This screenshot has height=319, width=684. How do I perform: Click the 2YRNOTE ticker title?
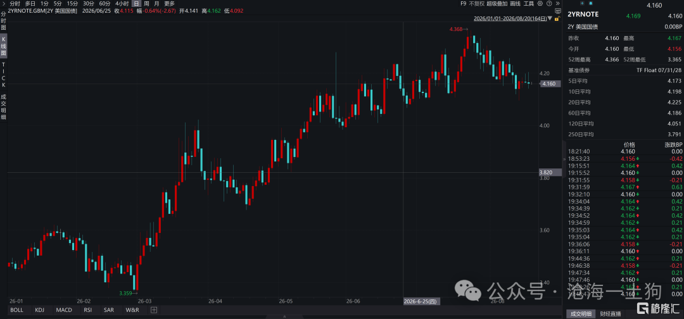[583, 15]
